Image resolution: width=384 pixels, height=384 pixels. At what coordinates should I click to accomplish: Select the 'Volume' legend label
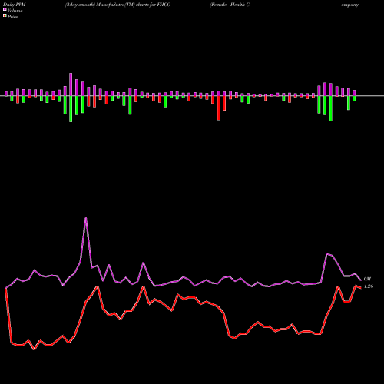15,11
